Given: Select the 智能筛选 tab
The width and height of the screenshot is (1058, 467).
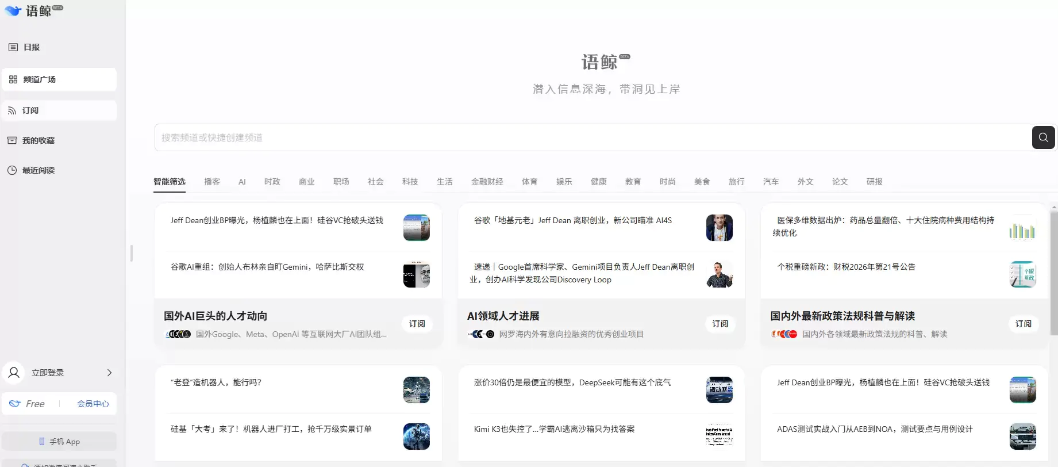Looking at the screenshot, I should pyautogui.click(x=170, y=182).
